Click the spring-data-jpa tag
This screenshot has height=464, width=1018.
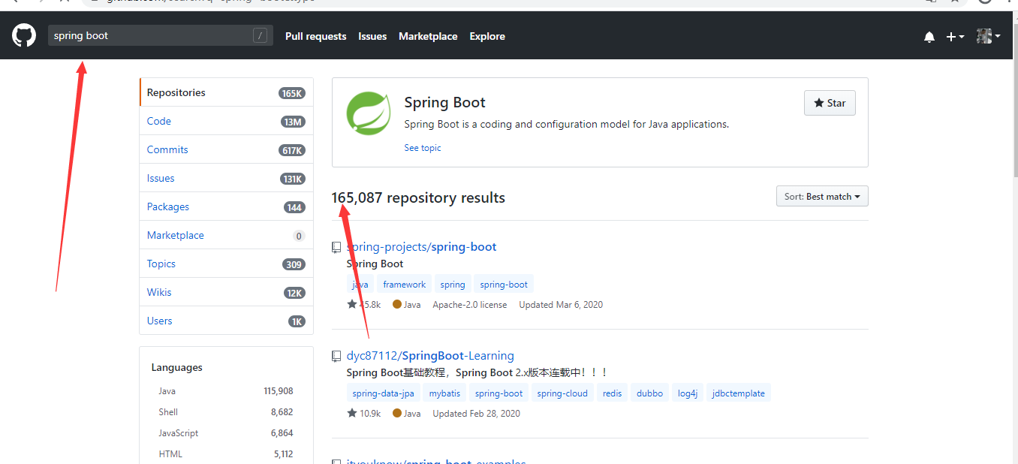coord(383,393)
